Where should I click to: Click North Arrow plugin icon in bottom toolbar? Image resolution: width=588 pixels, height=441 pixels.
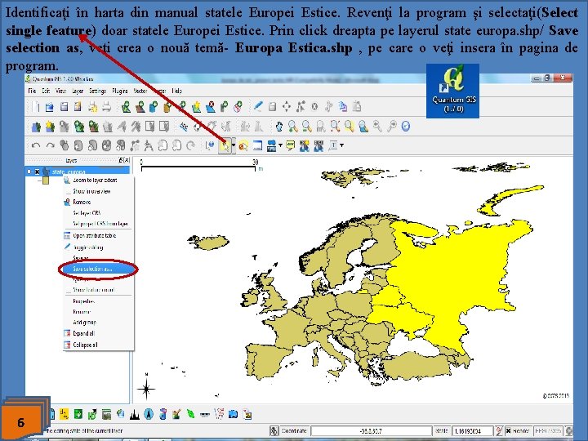tap(149, 414)
